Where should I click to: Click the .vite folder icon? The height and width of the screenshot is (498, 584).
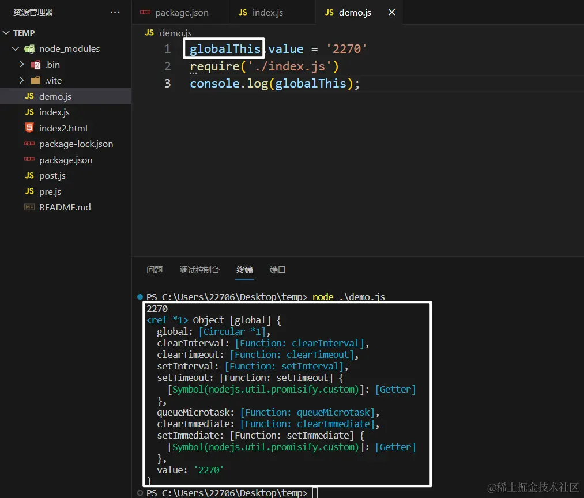(x=36, y=81)
